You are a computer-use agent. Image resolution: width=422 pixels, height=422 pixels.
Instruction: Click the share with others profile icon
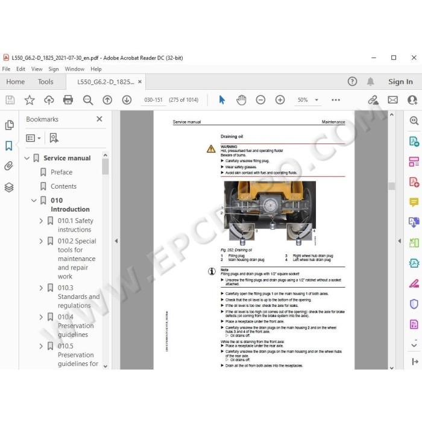click(x=412, y=100)
